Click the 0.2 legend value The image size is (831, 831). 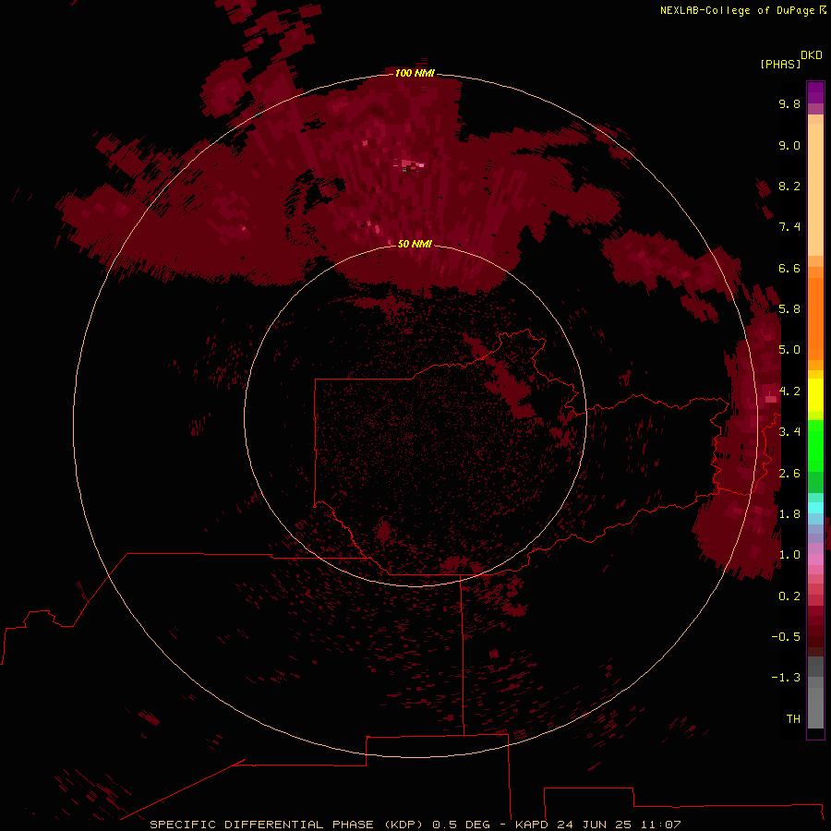789,596
